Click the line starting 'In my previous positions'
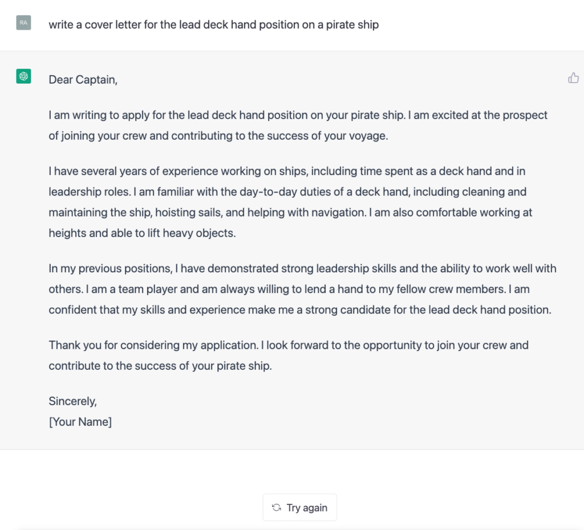The image size is (584, 530). pos(302,268)
